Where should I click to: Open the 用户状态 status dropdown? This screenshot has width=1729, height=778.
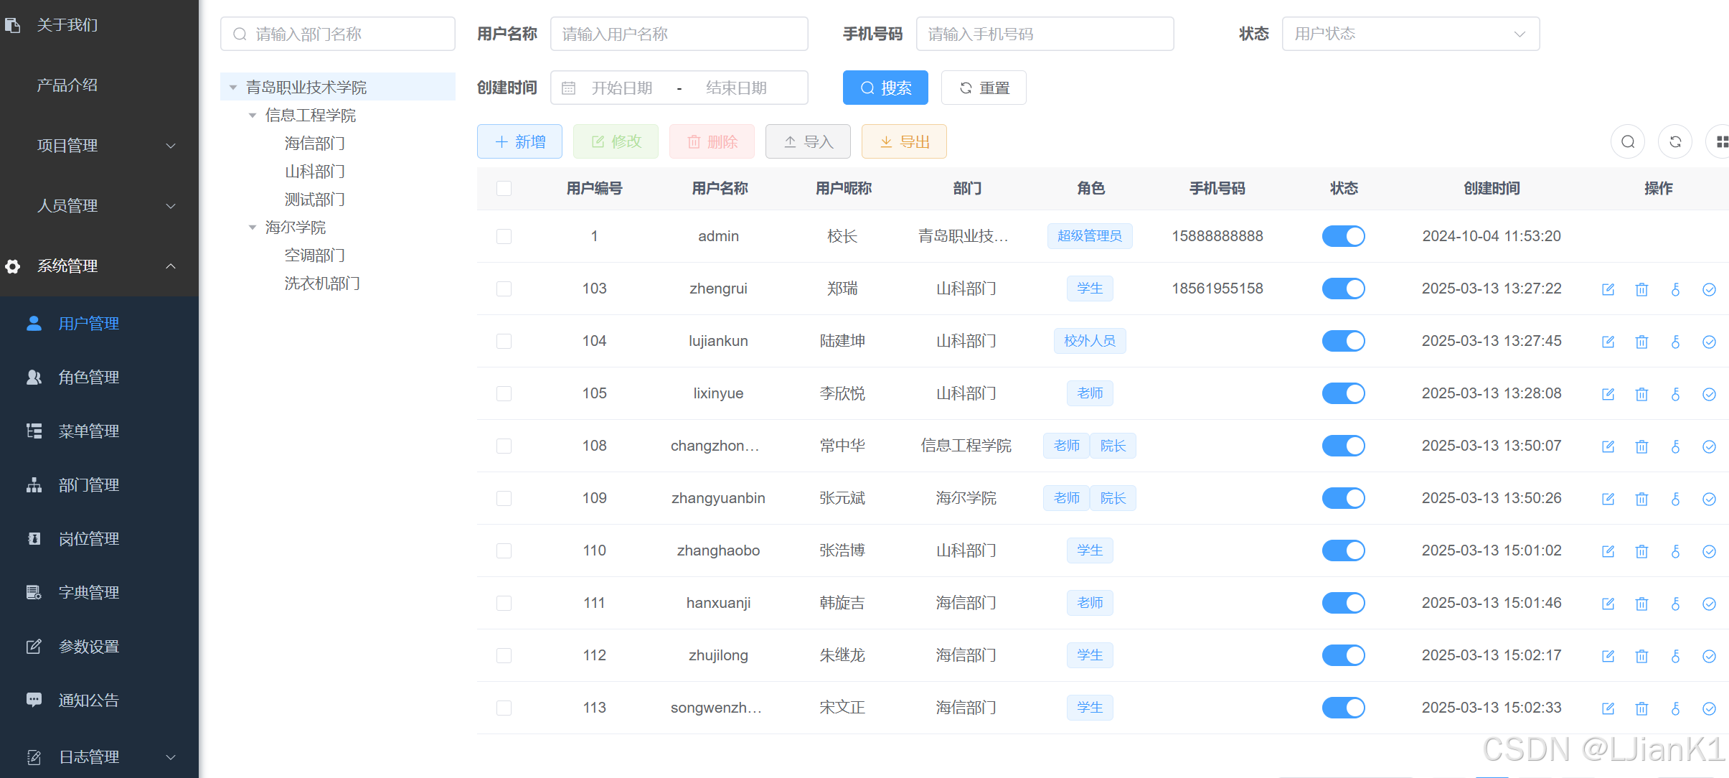[1410, 34]
